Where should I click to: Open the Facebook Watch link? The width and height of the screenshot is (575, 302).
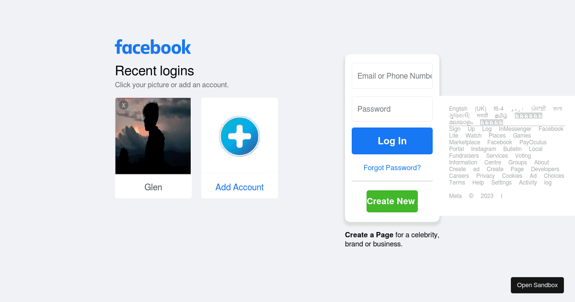[x=473, y=135]
